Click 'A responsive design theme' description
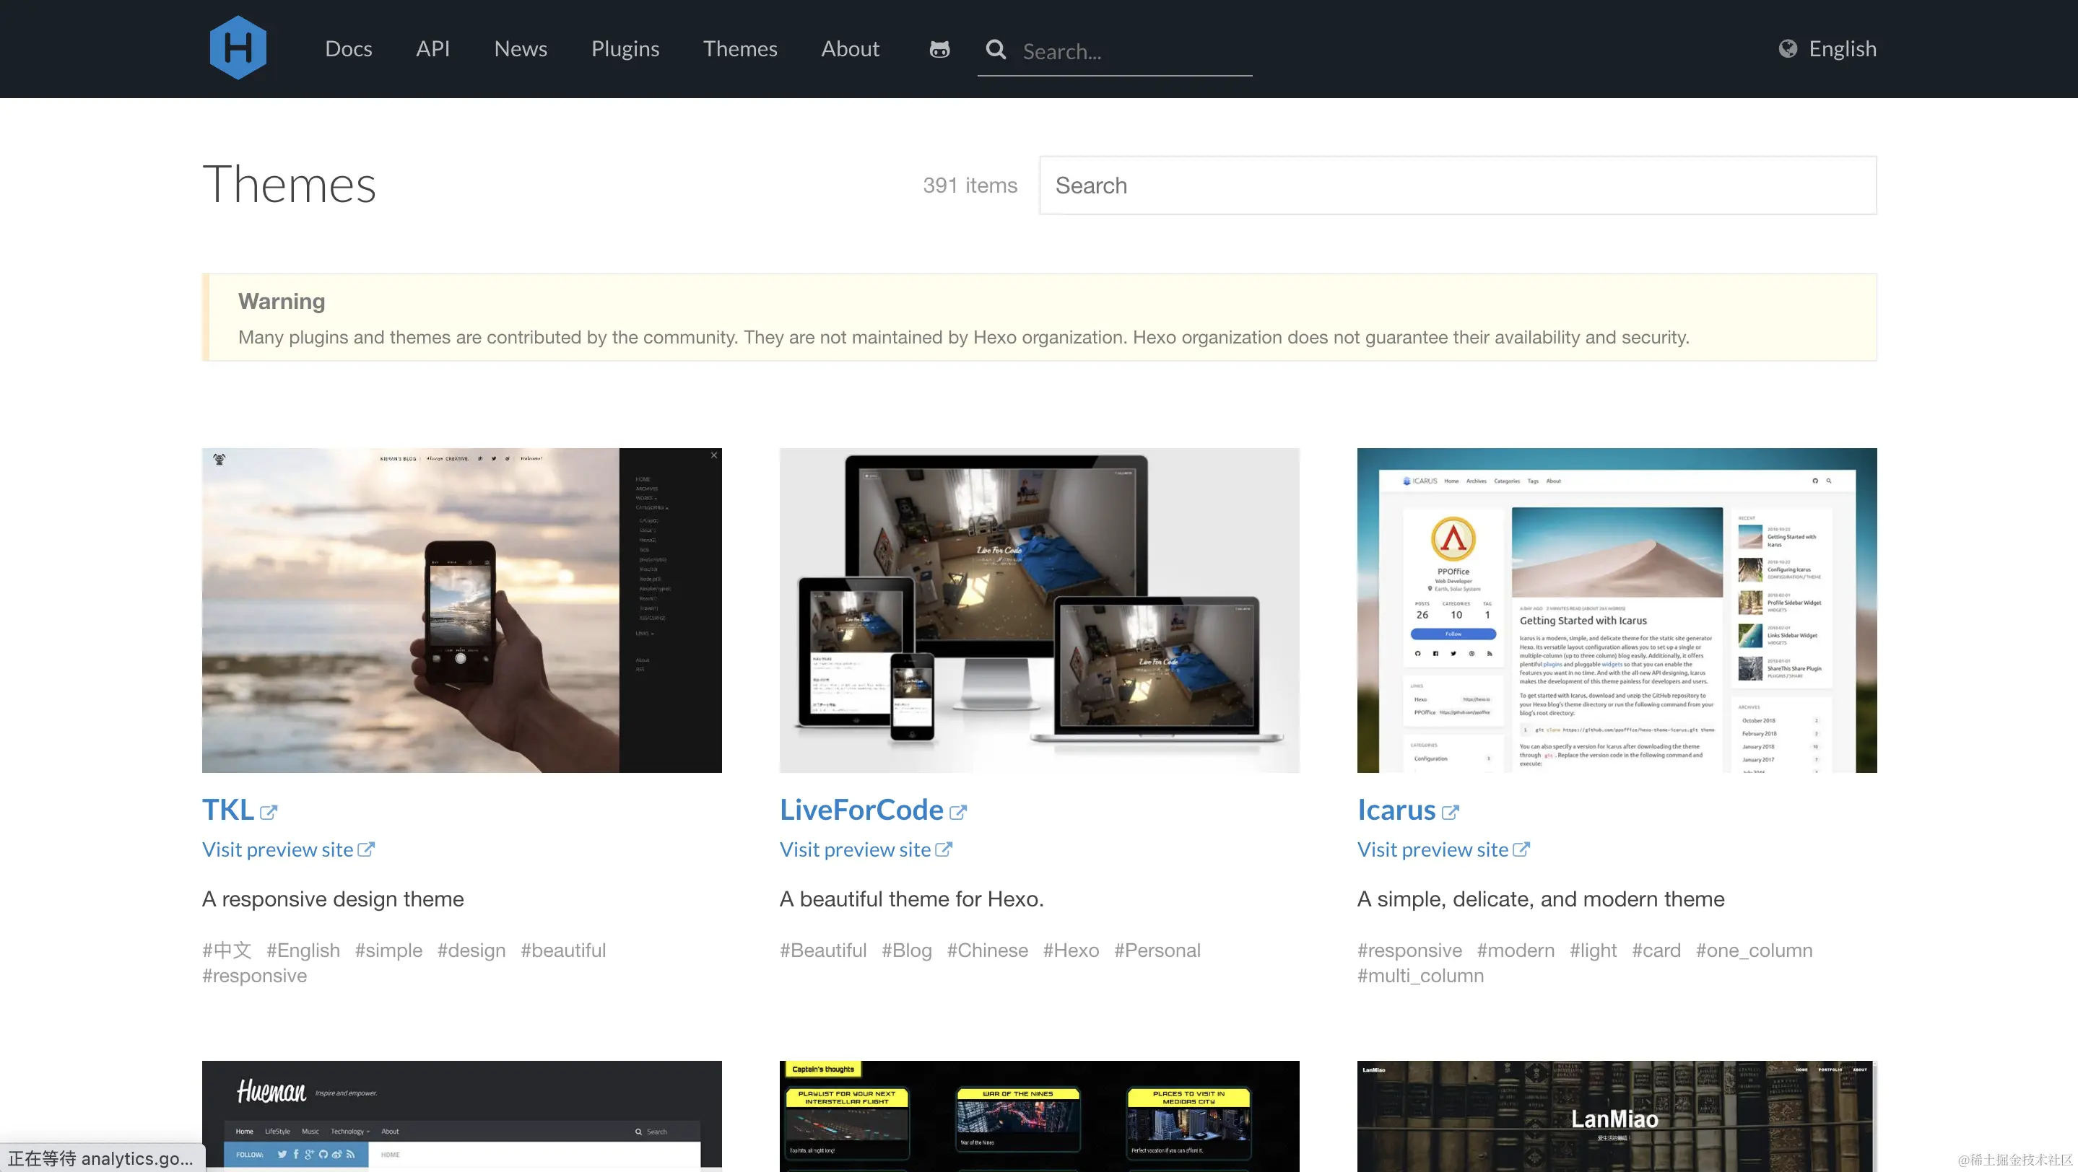This screenshot has width=2078, height=1172. coord(332,899)
